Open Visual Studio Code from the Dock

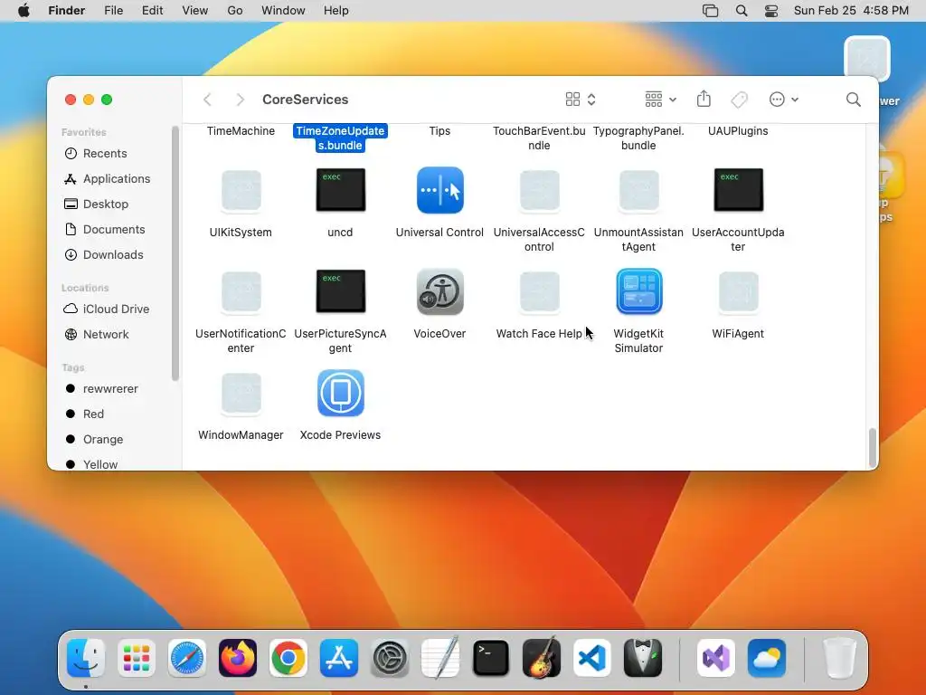coord(591,658)
